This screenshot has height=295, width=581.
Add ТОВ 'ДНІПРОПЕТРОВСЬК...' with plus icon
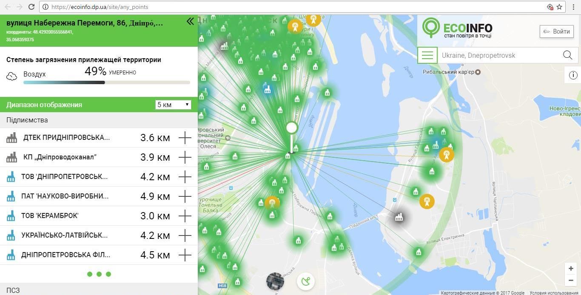185,177
